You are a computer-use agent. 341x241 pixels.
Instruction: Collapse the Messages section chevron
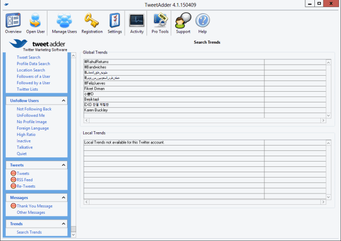coord(63,198)
